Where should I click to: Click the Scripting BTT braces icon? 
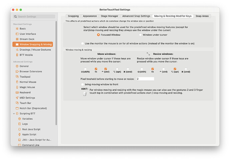click(x=17, y=113)
